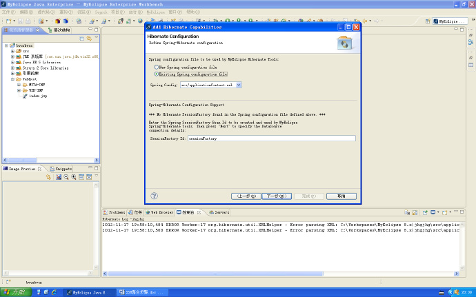Click the 下一步 (Next) button
Screen dimensions: 476x297
277,196
